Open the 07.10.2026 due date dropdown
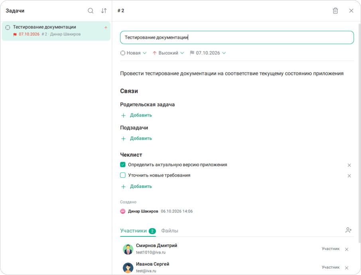Viewport: 361px width, 275px height. click(208, 53)
